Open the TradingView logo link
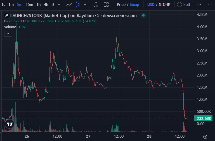Screen dimensions: 215x141 point(10,124)
